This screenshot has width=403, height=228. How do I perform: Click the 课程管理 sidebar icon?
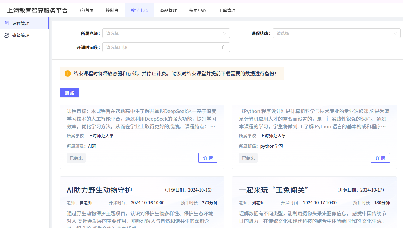pos(7,23)
